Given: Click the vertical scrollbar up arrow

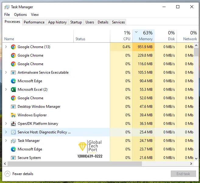Looking at the screenshot, I should click(x=196, y=45).
